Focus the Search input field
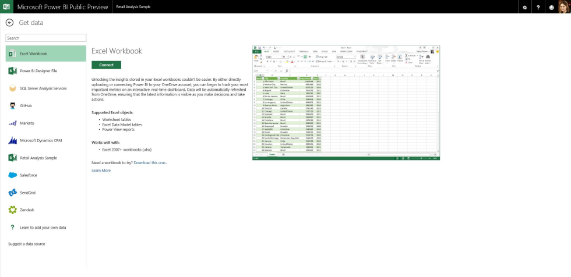The height and width of the screenshot is (277, 571). 46,38
